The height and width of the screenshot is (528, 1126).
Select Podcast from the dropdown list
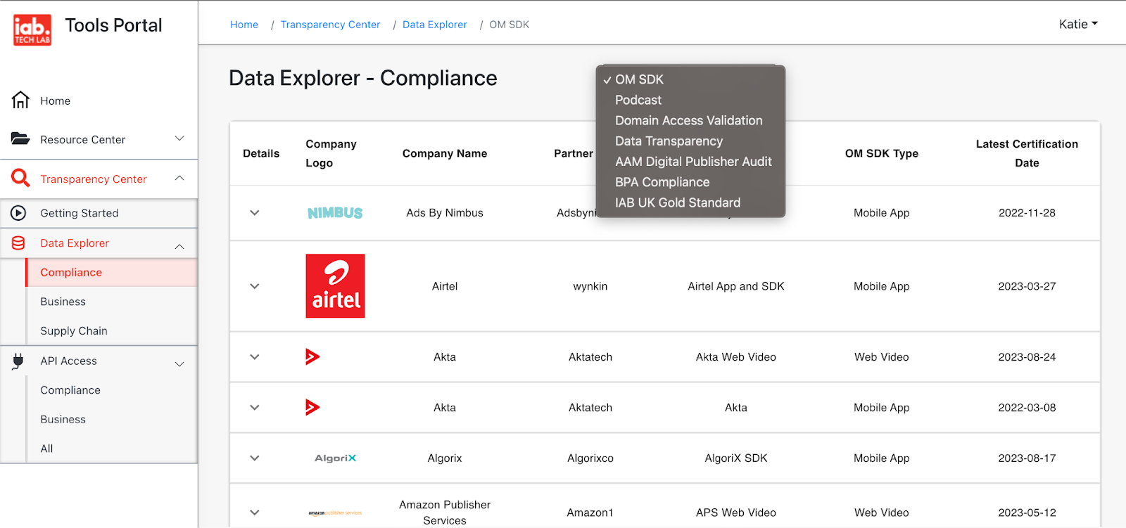pyautogui.click(x=638, y=100)
